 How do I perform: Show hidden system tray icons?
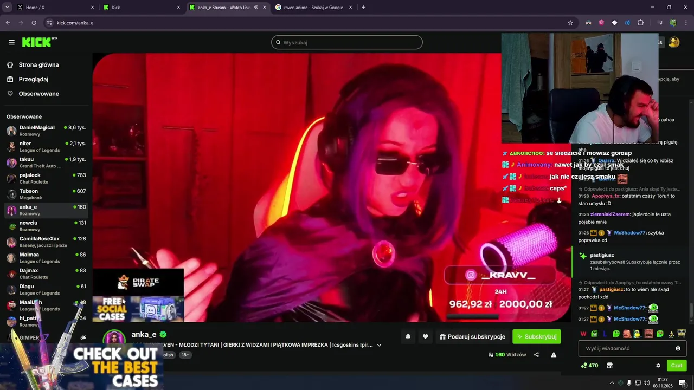[612, 383]
